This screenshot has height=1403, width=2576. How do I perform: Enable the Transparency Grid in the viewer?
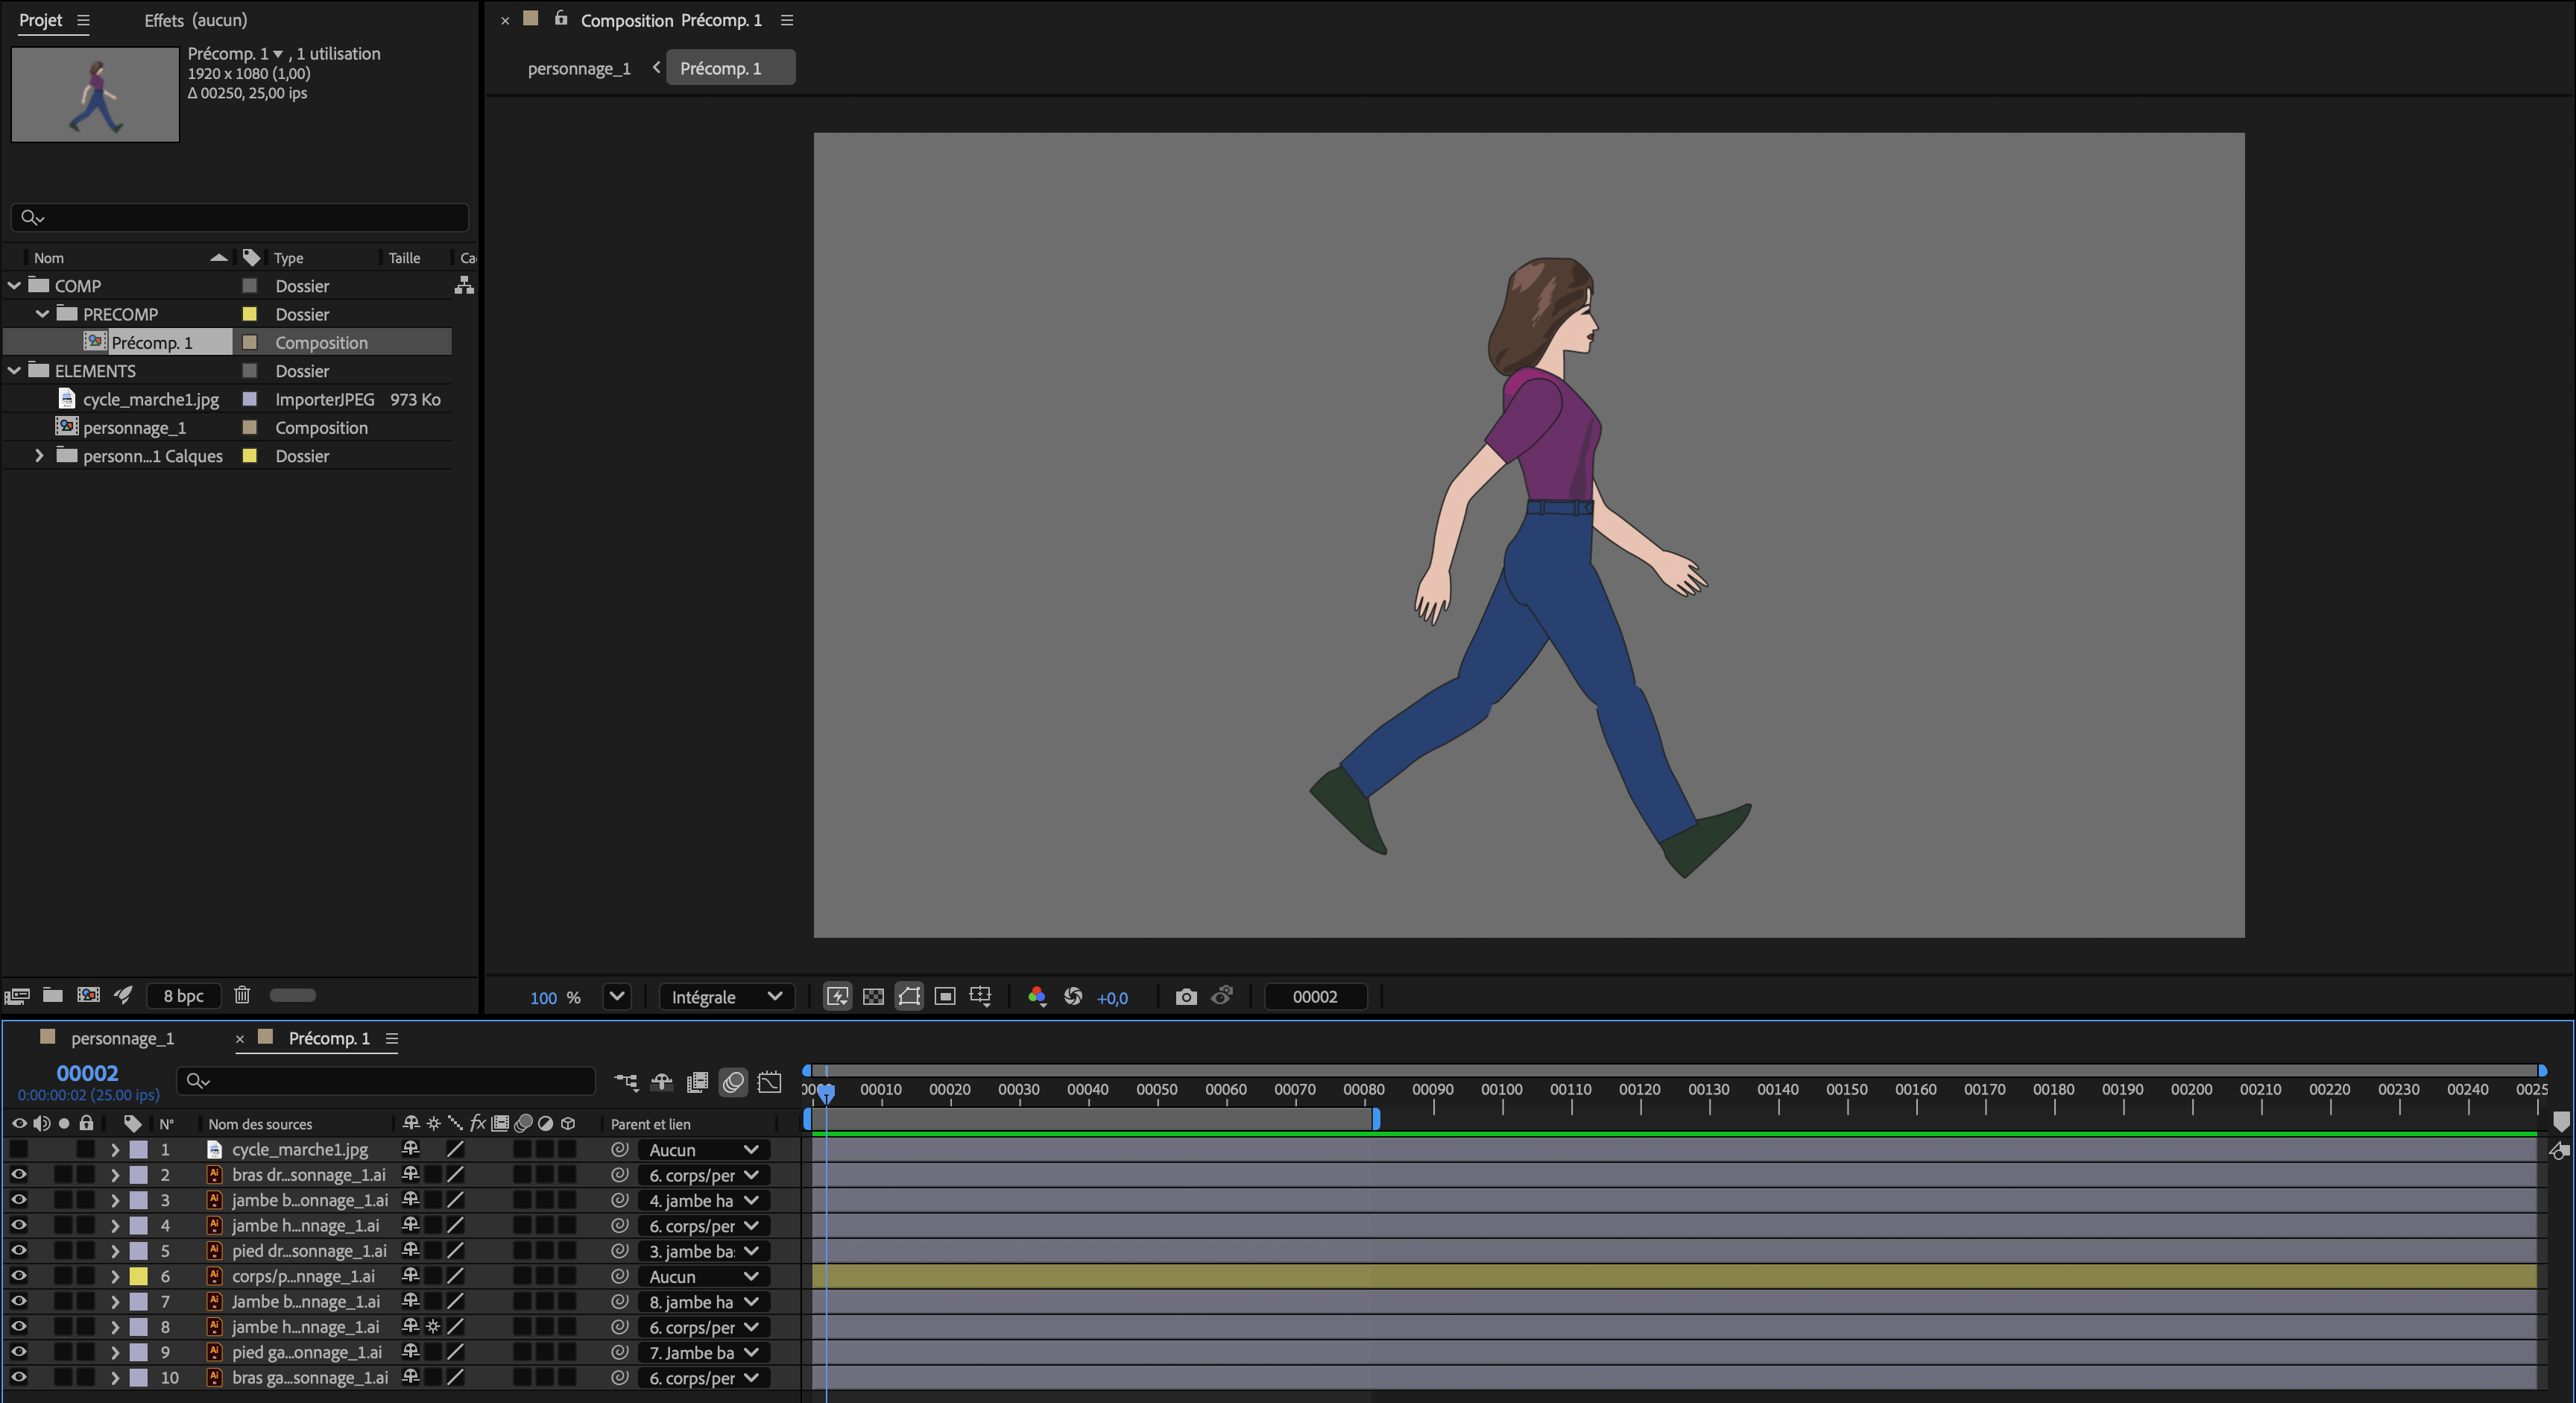pos(873,997)
